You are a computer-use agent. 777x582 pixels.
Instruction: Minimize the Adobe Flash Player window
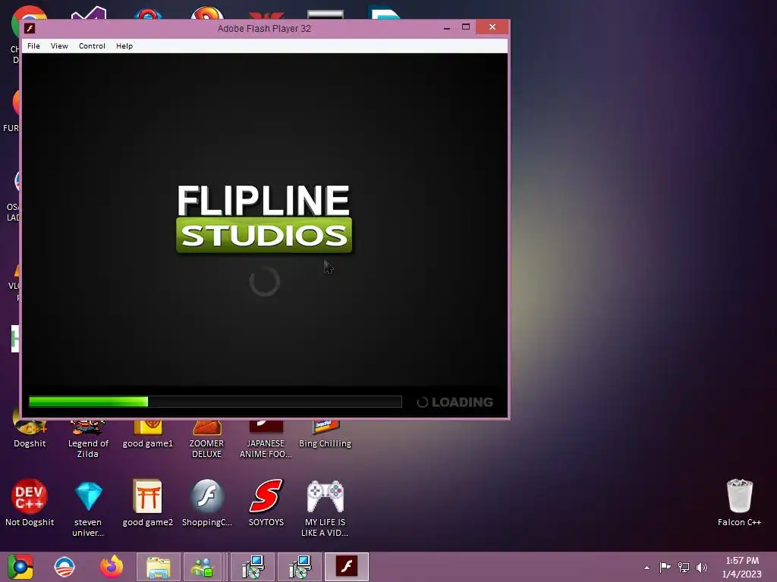[x=446, y=28]
